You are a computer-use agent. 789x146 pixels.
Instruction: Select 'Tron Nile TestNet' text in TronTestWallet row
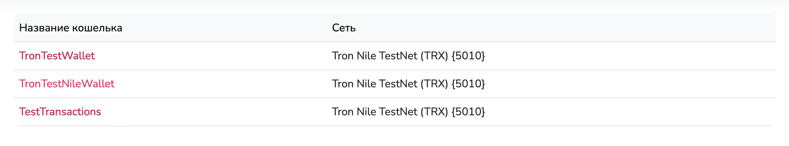(x=374, y=56)
